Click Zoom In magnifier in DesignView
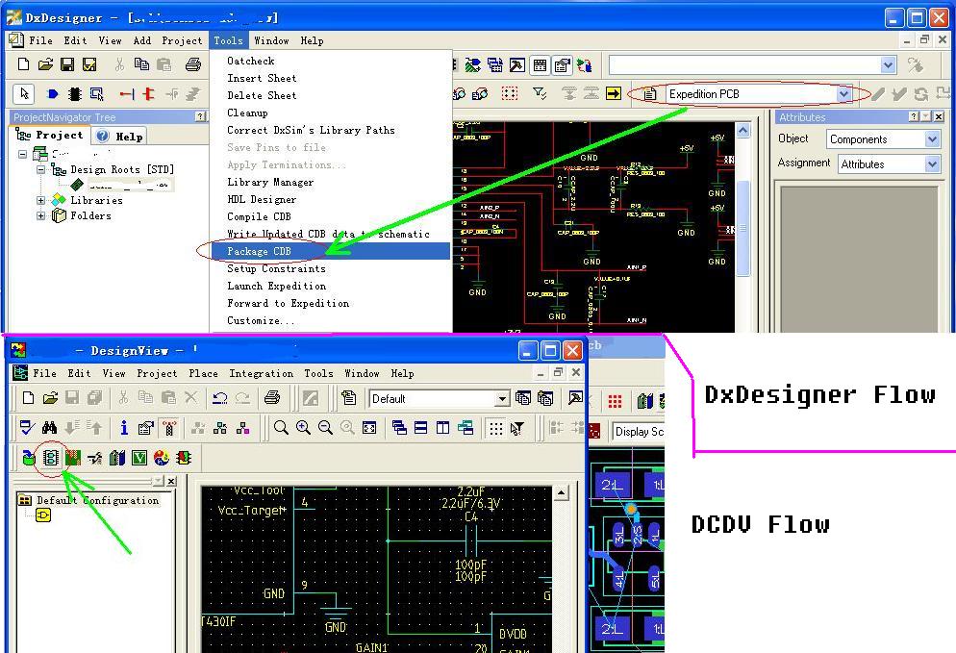The height and width of the screenshot is (653, 956). pyautogui.click(x=303, y=428)
